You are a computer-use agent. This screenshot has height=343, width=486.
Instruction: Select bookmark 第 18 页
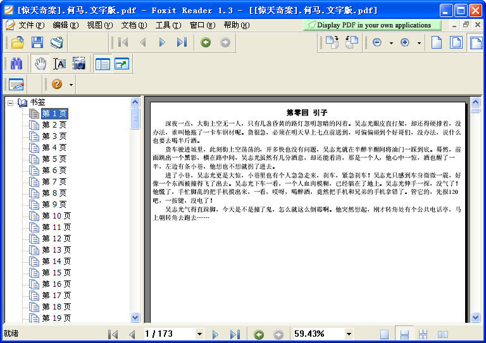56,307
